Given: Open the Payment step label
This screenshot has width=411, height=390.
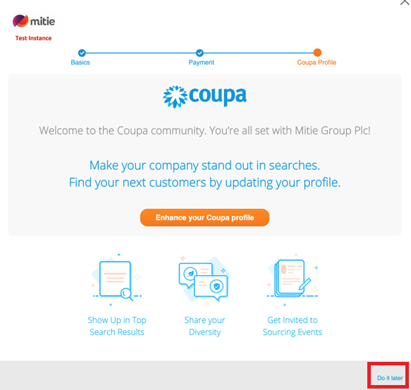Looking at the screenshot, I should 202,62.
